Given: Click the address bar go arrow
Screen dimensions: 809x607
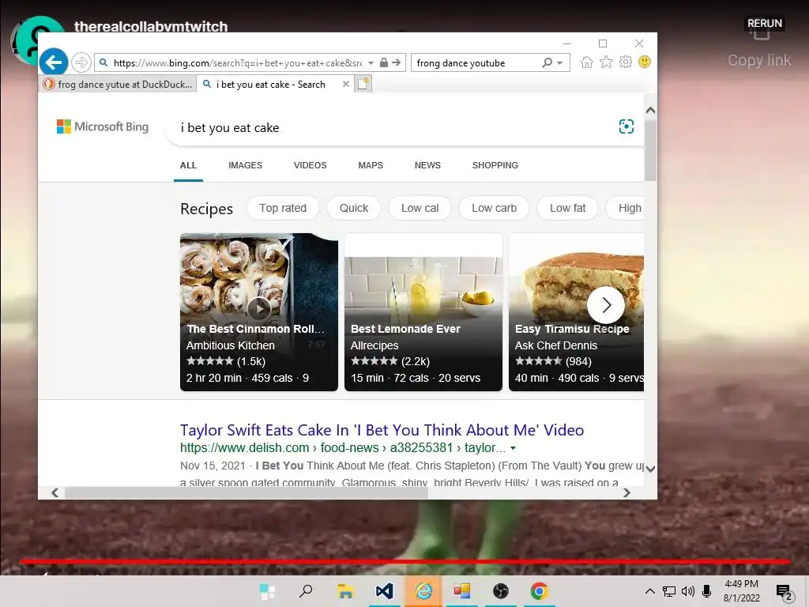Looking at the screenshot, I should point(397,63).
